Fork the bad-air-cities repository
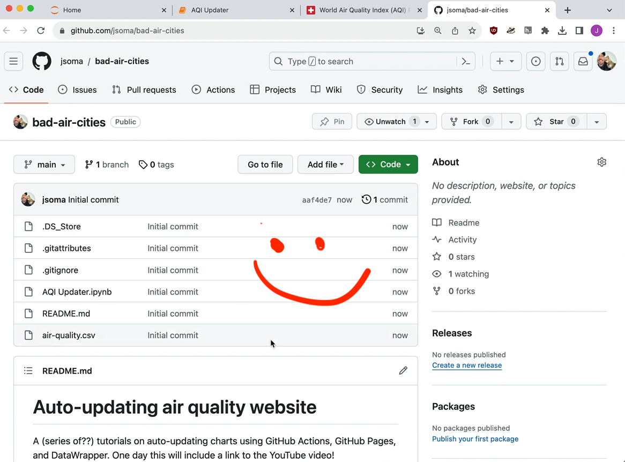The image size is (625, 462). 472,122
